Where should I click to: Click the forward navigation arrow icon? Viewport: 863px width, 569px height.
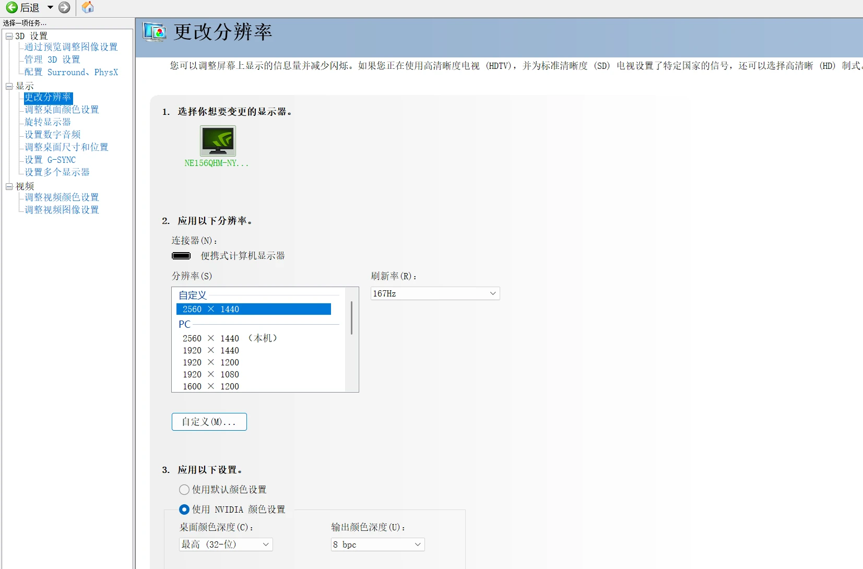click(64, 7)
